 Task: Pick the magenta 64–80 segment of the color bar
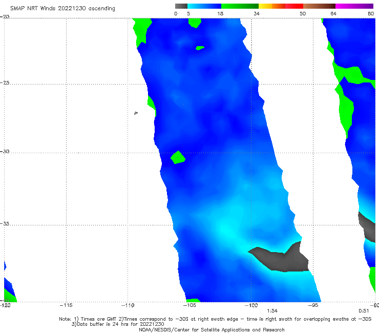coord(354,6)
